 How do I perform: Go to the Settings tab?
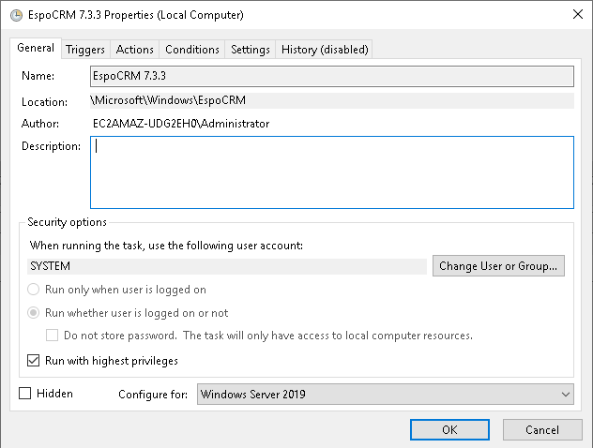tap(251, 50)
